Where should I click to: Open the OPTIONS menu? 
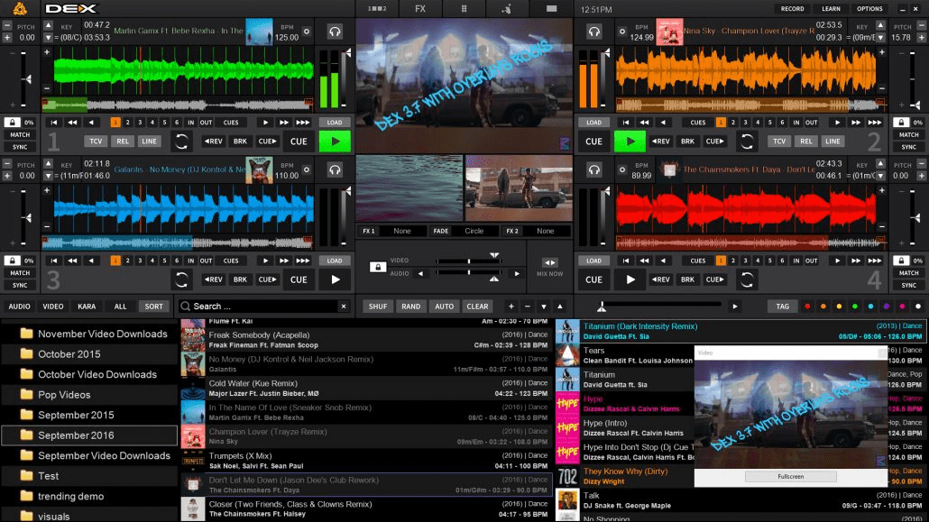869,9
